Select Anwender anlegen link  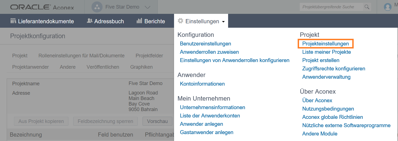[201, 124]
